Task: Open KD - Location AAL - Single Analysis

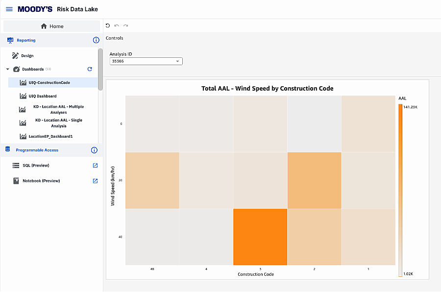Action: (59, 123)
